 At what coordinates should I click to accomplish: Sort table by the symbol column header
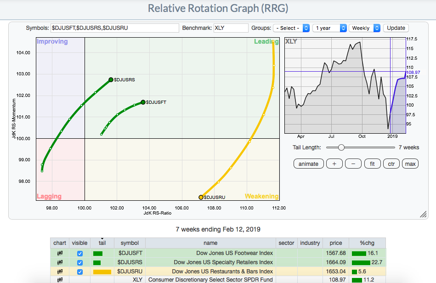(x=130, y=243)
